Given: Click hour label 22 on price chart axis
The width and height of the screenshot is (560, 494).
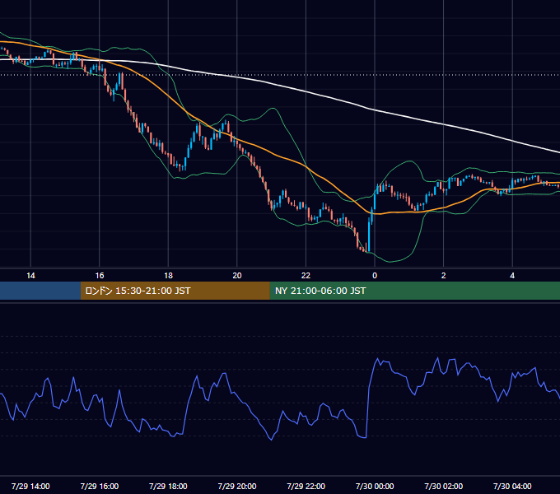Looking at the screenshot, I should pos(306,276).
